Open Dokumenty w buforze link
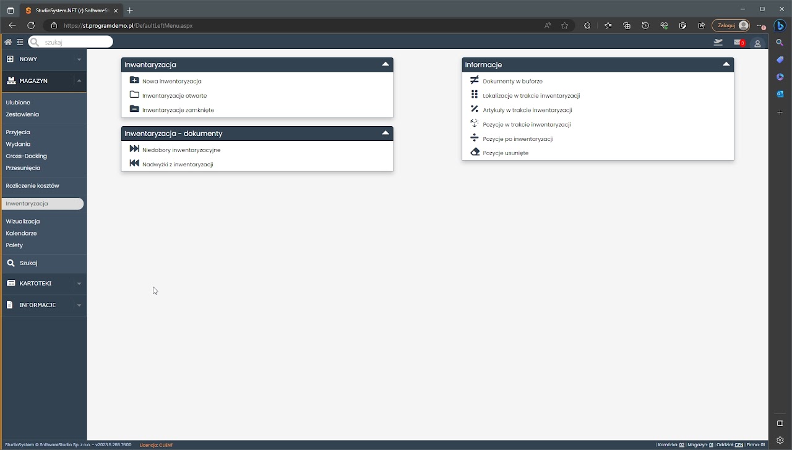Image resolution: width=792 pixels, height=450 pixels. pos(513,81)
